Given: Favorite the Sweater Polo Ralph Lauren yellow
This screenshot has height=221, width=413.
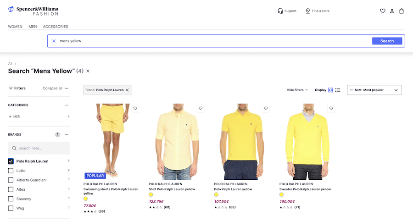Looking at the screenshot, I should click(331, 108).
